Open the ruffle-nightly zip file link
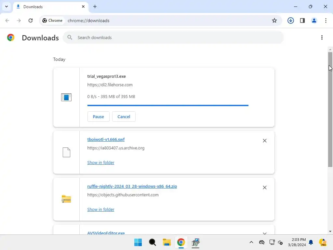Viewport: 333px width, 250px height. pos(132,187)
